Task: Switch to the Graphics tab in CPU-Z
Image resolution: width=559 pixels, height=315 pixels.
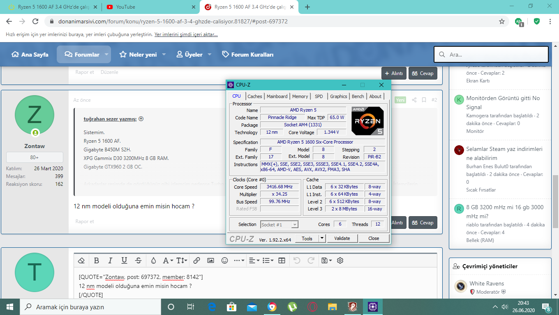Action: click(339, 96)
